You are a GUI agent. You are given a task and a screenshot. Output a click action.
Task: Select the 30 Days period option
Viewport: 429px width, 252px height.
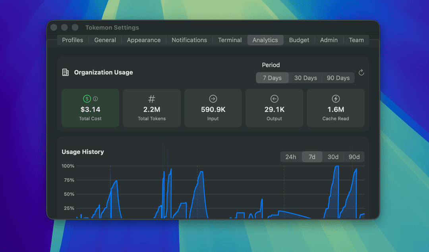click(x=305, y=78)
